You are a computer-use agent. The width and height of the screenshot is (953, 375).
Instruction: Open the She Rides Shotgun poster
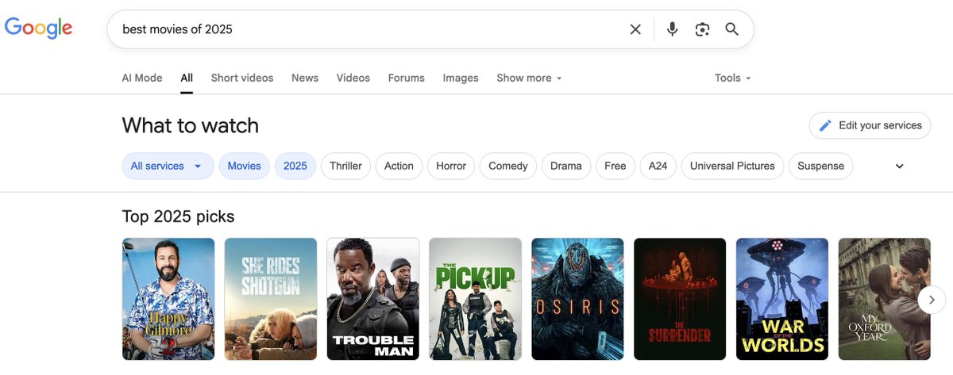coord(271,299)
